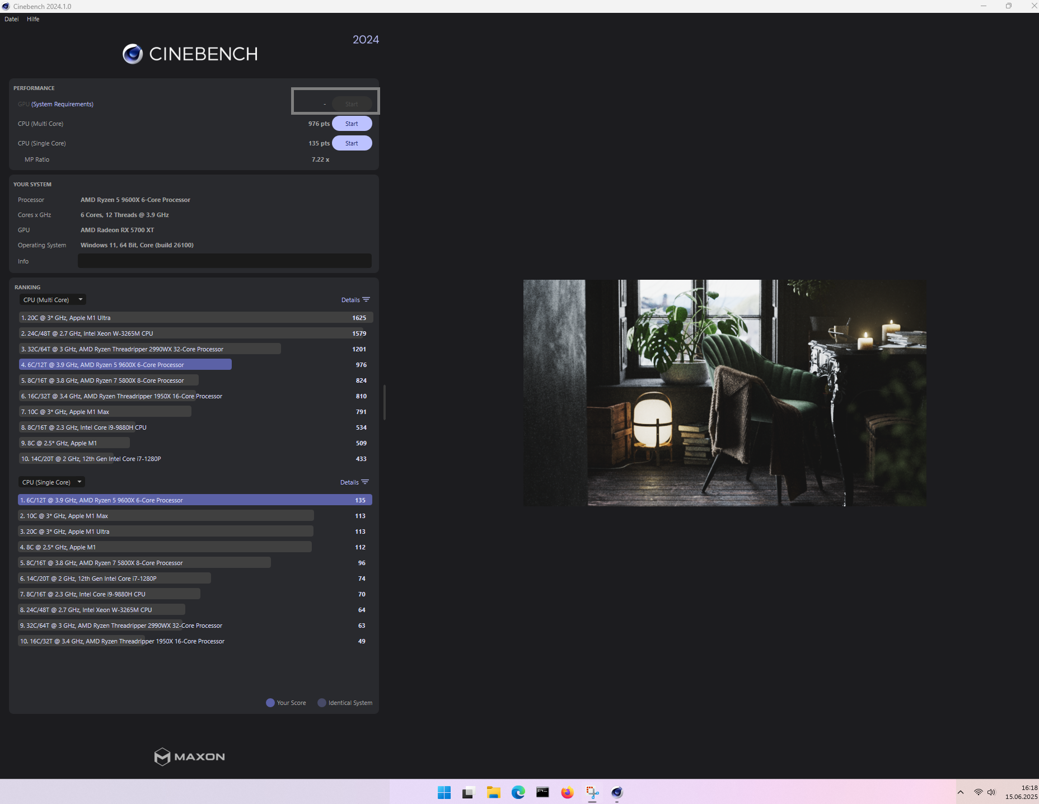This screenshot has height=804, width=1039.
Task: Open the Wi-Fi network tray icon
Action: [978, 792]
